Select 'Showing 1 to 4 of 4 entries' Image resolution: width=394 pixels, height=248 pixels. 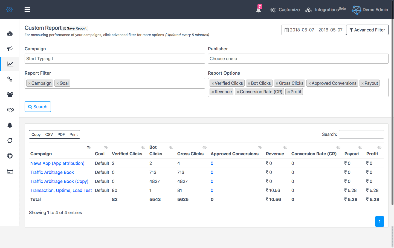(56, 212)
